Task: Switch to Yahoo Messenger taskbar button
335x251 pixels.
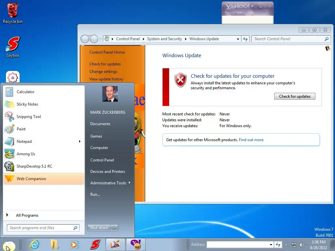Action: pos(135,244)
